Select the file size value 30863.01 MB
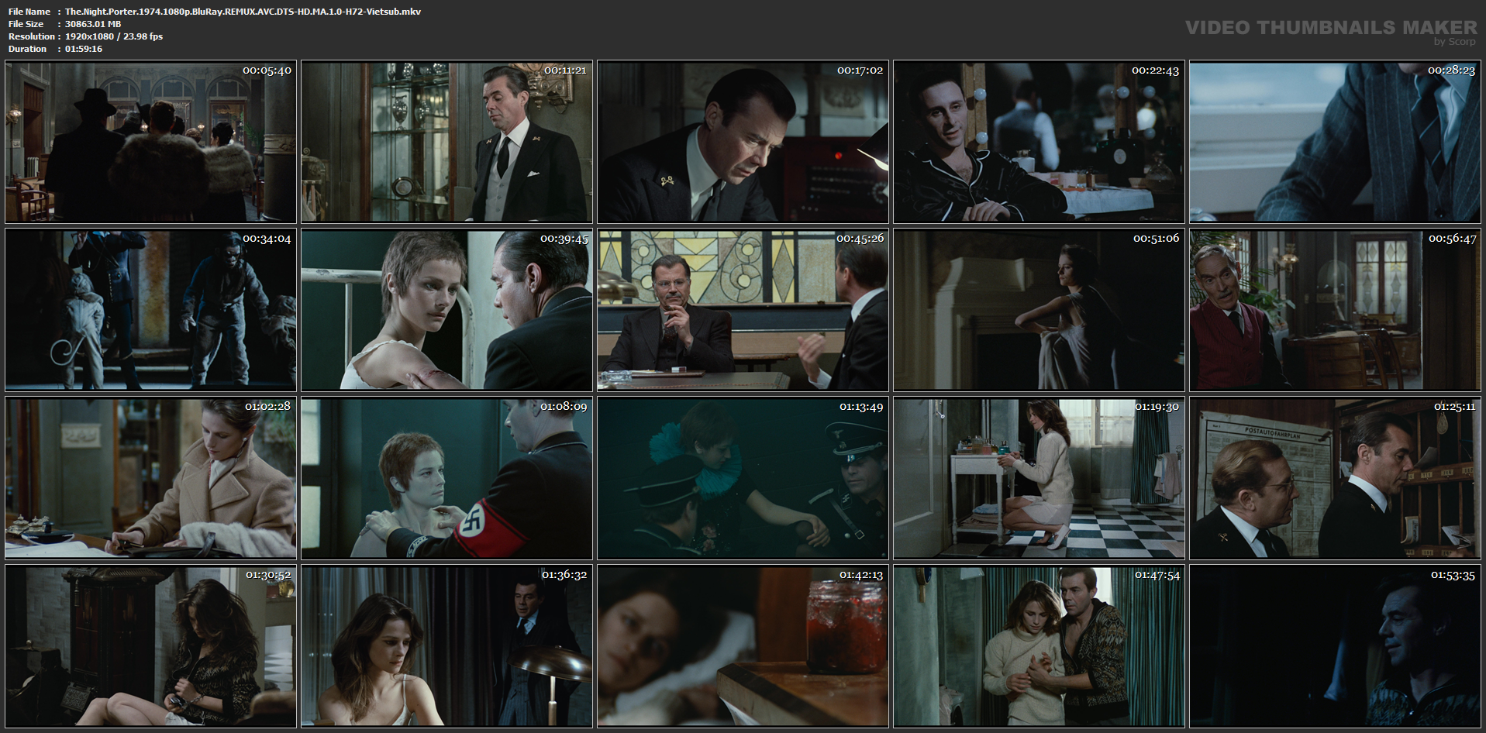The width and height of the screenshot is (1486, 733). (93, 24)
